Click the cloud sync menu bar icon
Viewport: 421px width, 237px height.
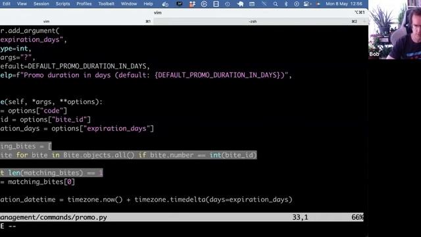(x=165, y=4)
